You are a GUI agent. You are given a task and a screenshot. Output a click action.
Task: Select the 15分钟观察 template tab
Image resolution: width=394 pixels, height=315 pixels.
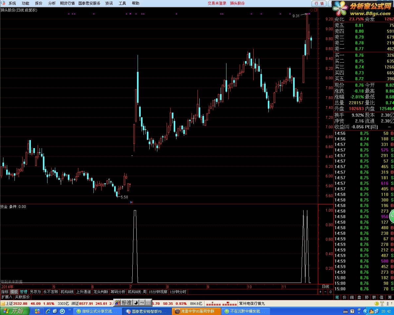pos(158,292)
